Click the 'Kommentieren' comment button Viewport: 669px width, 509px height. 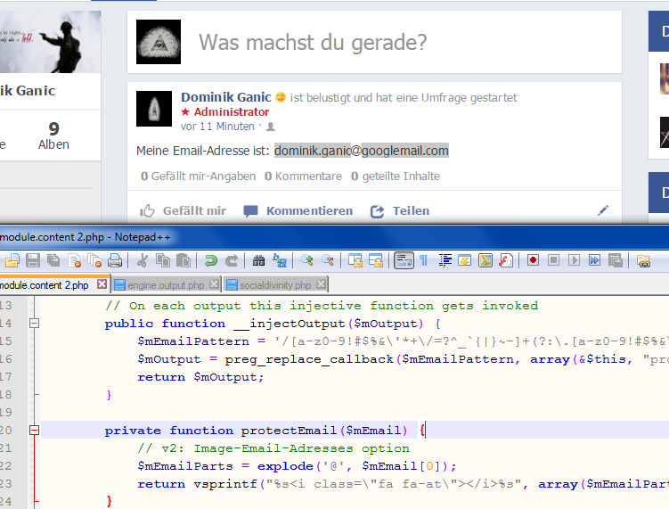(x=298, y=211)
